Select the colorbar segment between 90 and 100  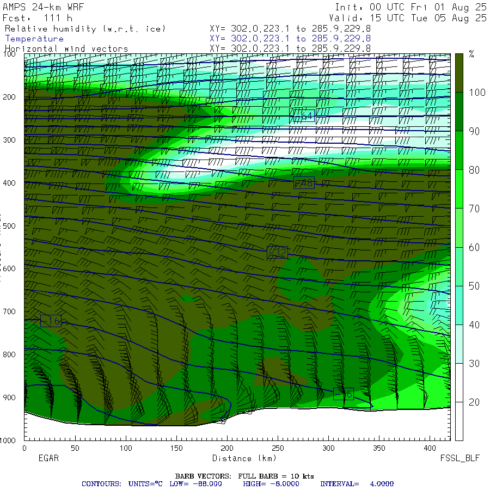click(x=459, y=112)
